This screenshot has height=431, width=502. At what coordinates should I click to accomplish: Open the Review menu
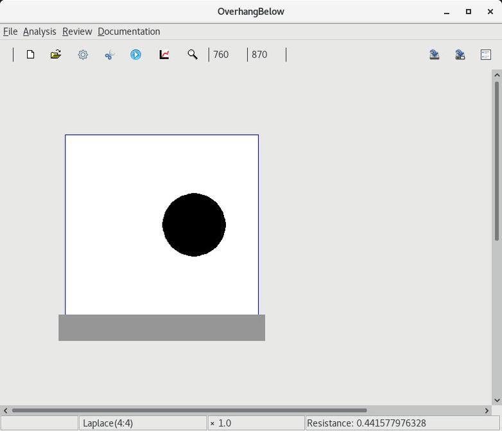pyautogui.click(x=77, y=31)
